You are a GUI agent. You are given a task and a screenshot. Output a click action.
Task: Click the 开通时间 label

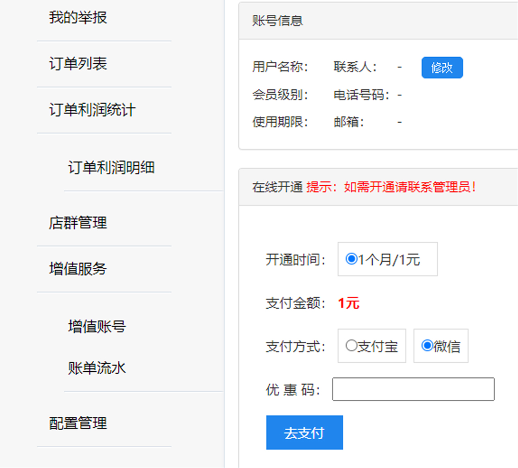point(296,259)
